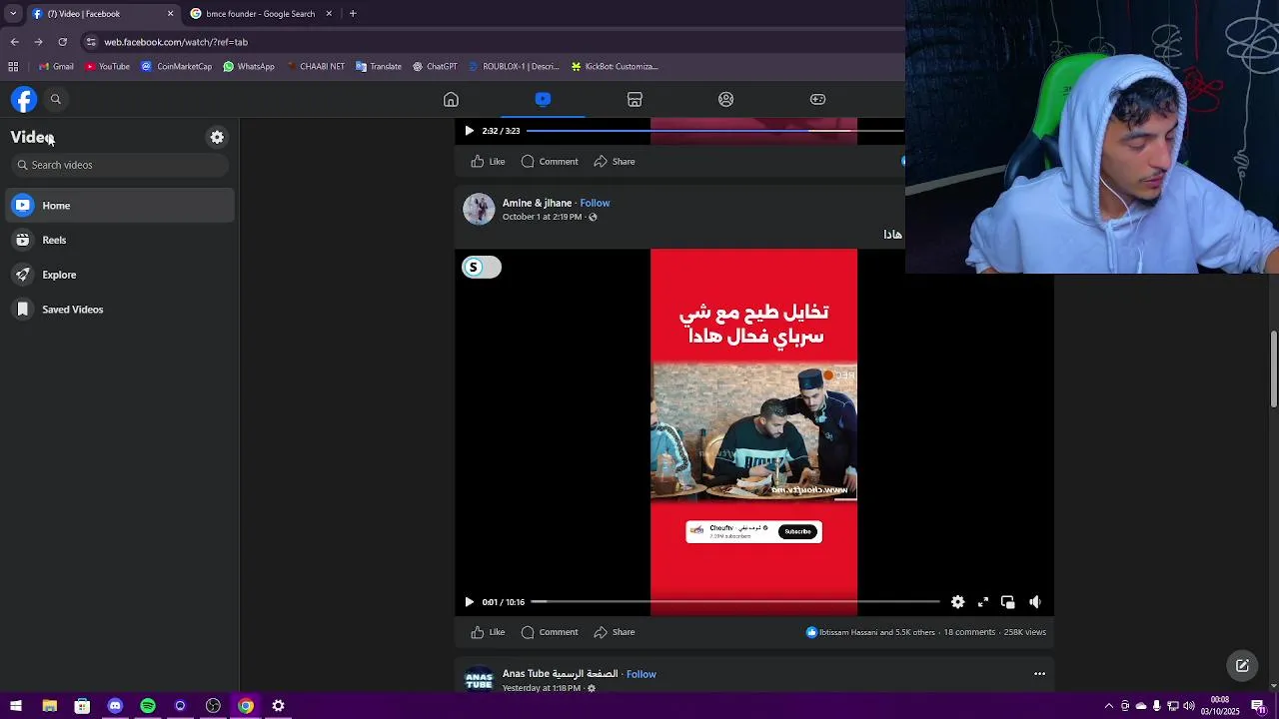
Task: Open the Chrome apps grid shortcut
Action: pyautogui.click(x=13, y=67)
